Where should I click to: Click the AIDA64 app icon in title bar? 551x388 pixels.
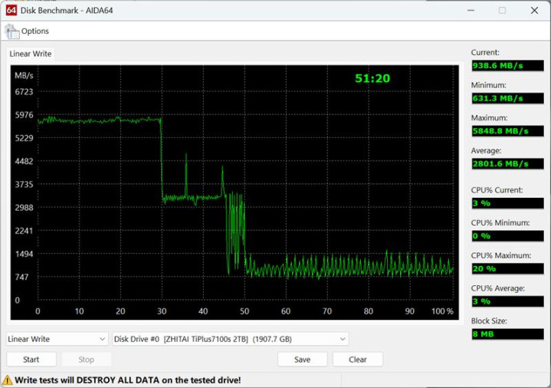[x=8, y=10]
